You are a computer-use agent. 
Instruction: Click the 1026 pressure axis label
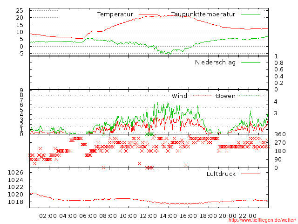[x=15, y=173]
